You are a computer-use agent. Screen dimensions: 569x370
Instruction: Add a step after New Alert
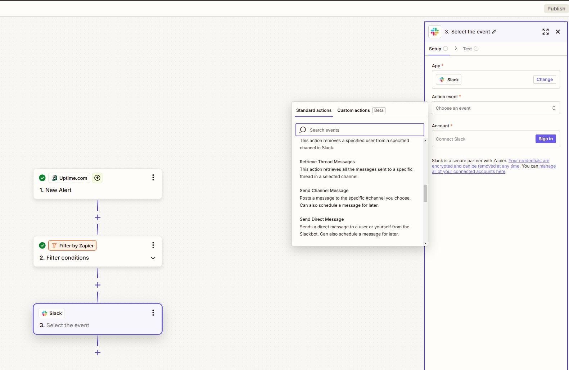click(x=98, y=217)
